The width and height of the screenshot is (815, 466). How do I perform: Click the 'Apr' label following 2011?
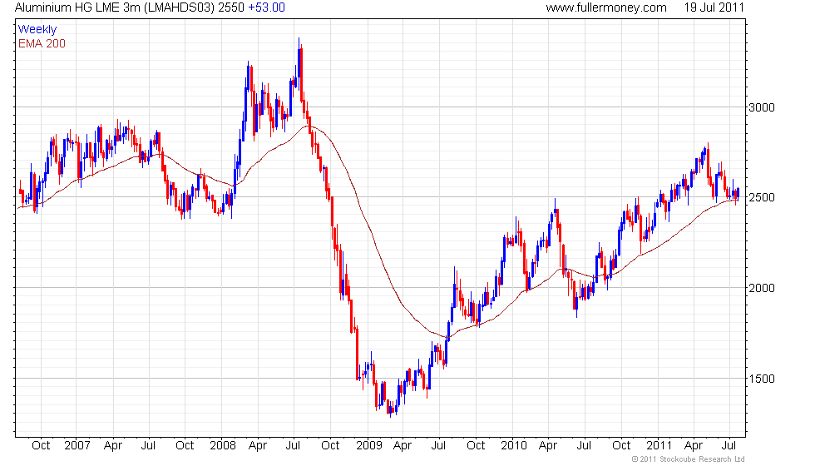coord(694,446)
